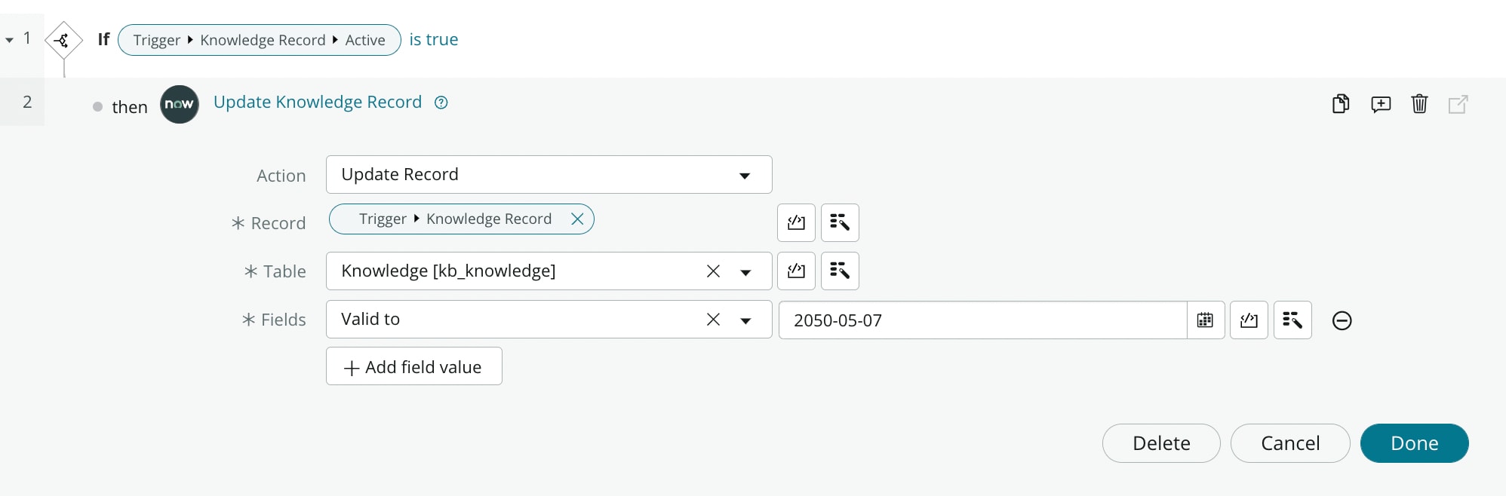Copy the Update Knowledge Record action
The width and height of the screenshot is (1506, 496).
1341,104
